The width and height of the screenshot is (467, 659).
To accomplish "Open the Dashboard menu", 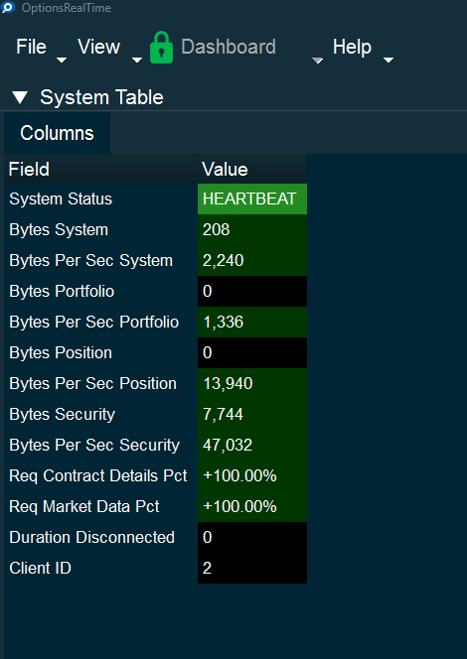I will [x=229, y=47].
